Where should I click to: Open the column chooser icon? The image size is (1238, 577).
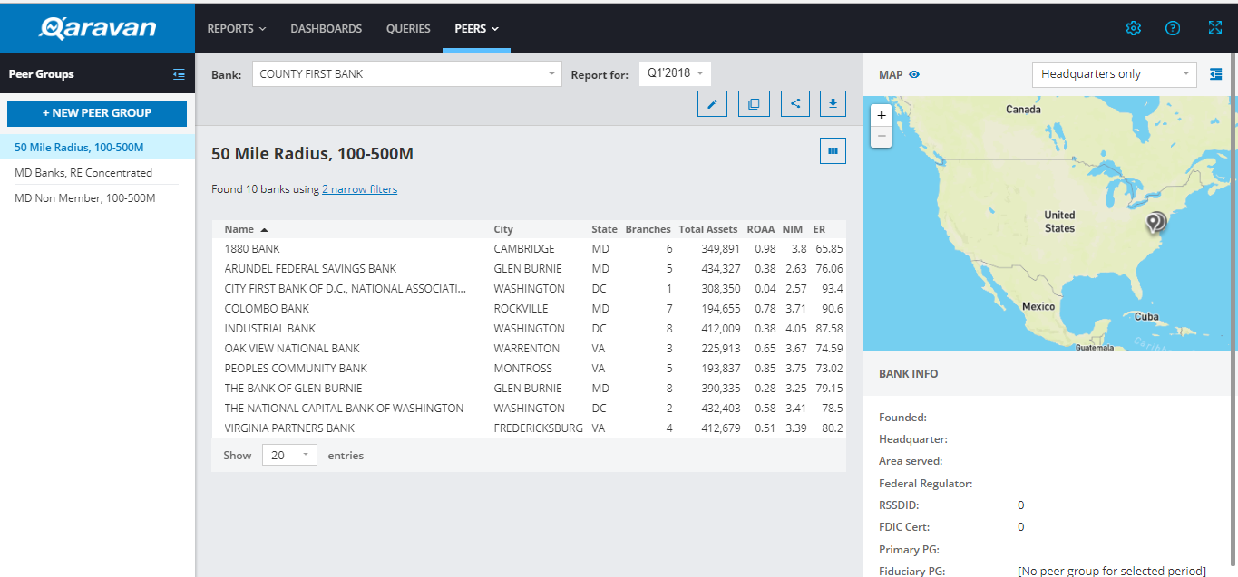click(833, 150)
